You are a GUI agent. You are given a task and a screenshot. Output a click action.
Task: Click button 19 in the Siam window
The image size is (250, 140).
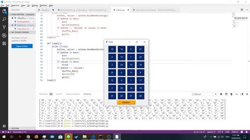click(x=112, y=49)
